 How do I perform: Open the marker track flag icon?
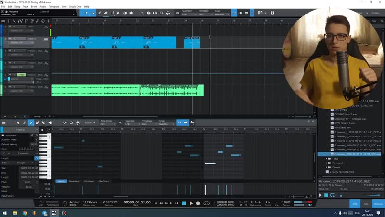pos(26,21)
